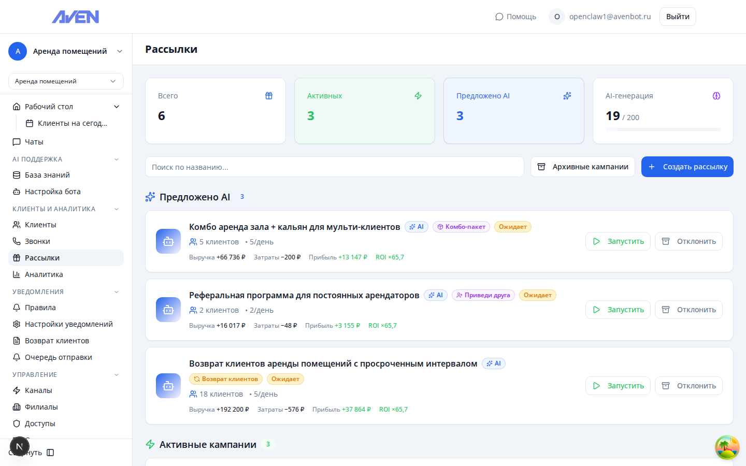
Task: Collapse the Рабочий стол section
Action: (117, 106)
